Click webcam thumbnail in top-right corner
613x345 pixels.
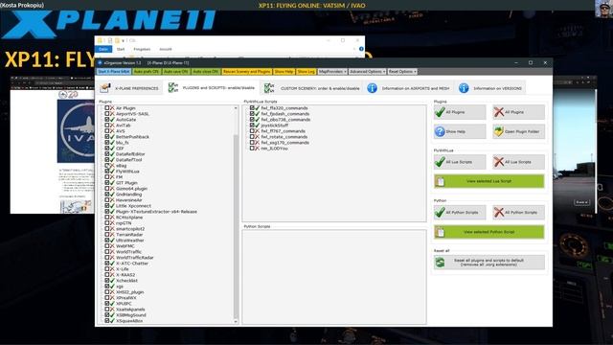(x=604, y=9)
